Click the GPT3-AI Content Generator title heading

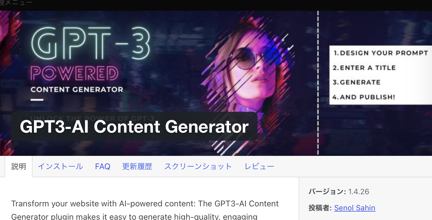coord(134,127)
